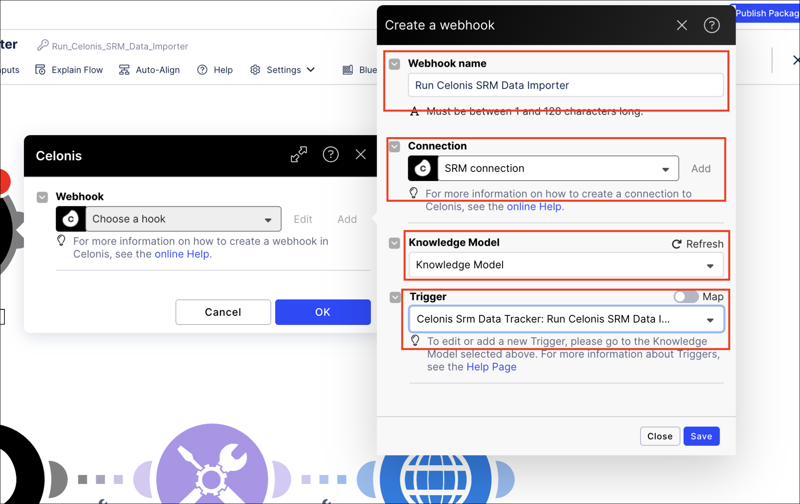Click the lightbulb hint icon under Trigger
Viewport: 800px width, 504px height.
(x=415, y=341)
